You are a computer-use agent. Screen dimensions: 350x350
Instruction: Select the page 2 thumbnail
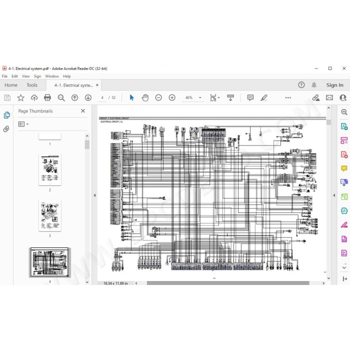pos(50,169)
